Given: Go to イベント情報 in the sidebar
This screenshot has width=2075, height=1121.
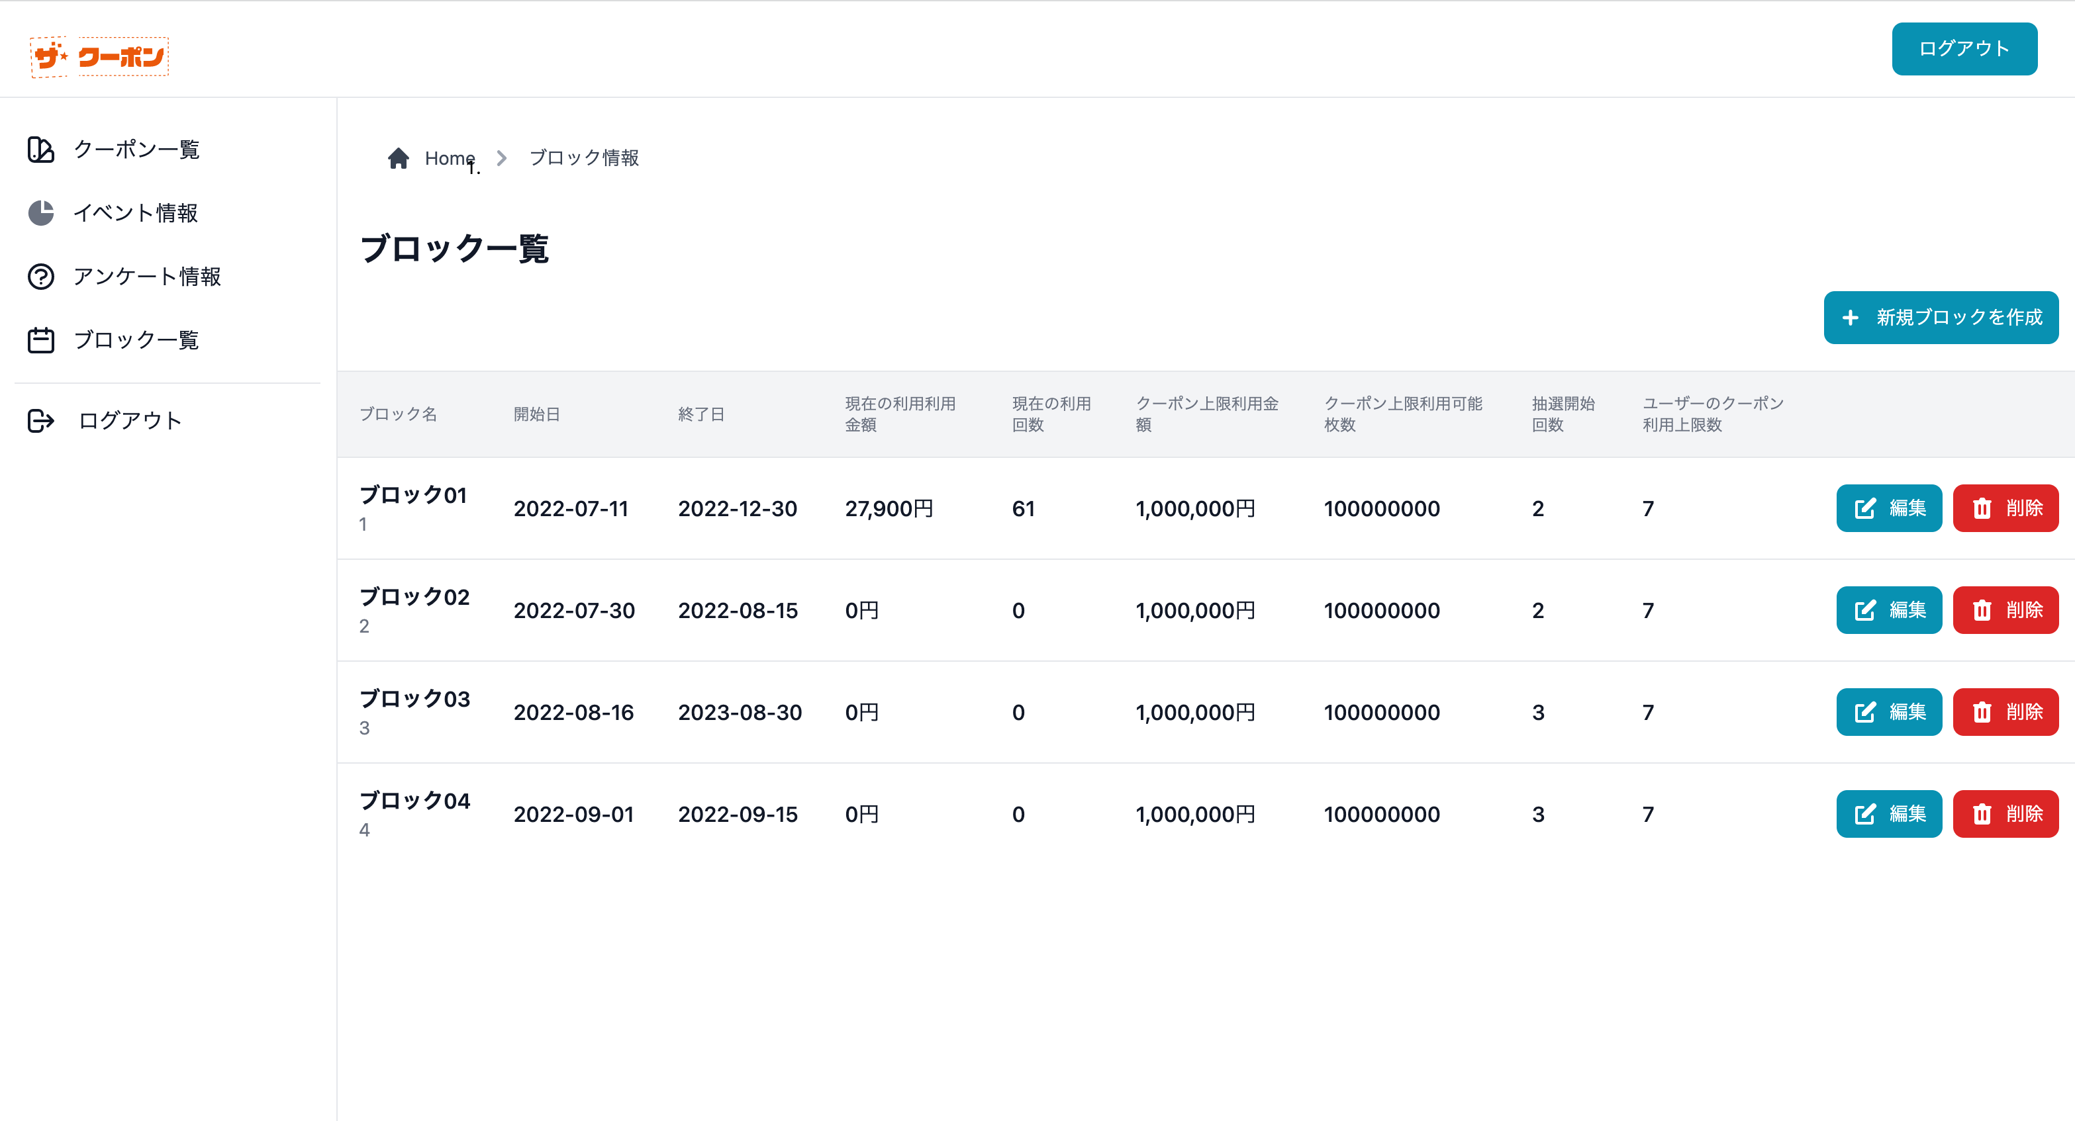Looking at the screenshot, I should [136, 213].
